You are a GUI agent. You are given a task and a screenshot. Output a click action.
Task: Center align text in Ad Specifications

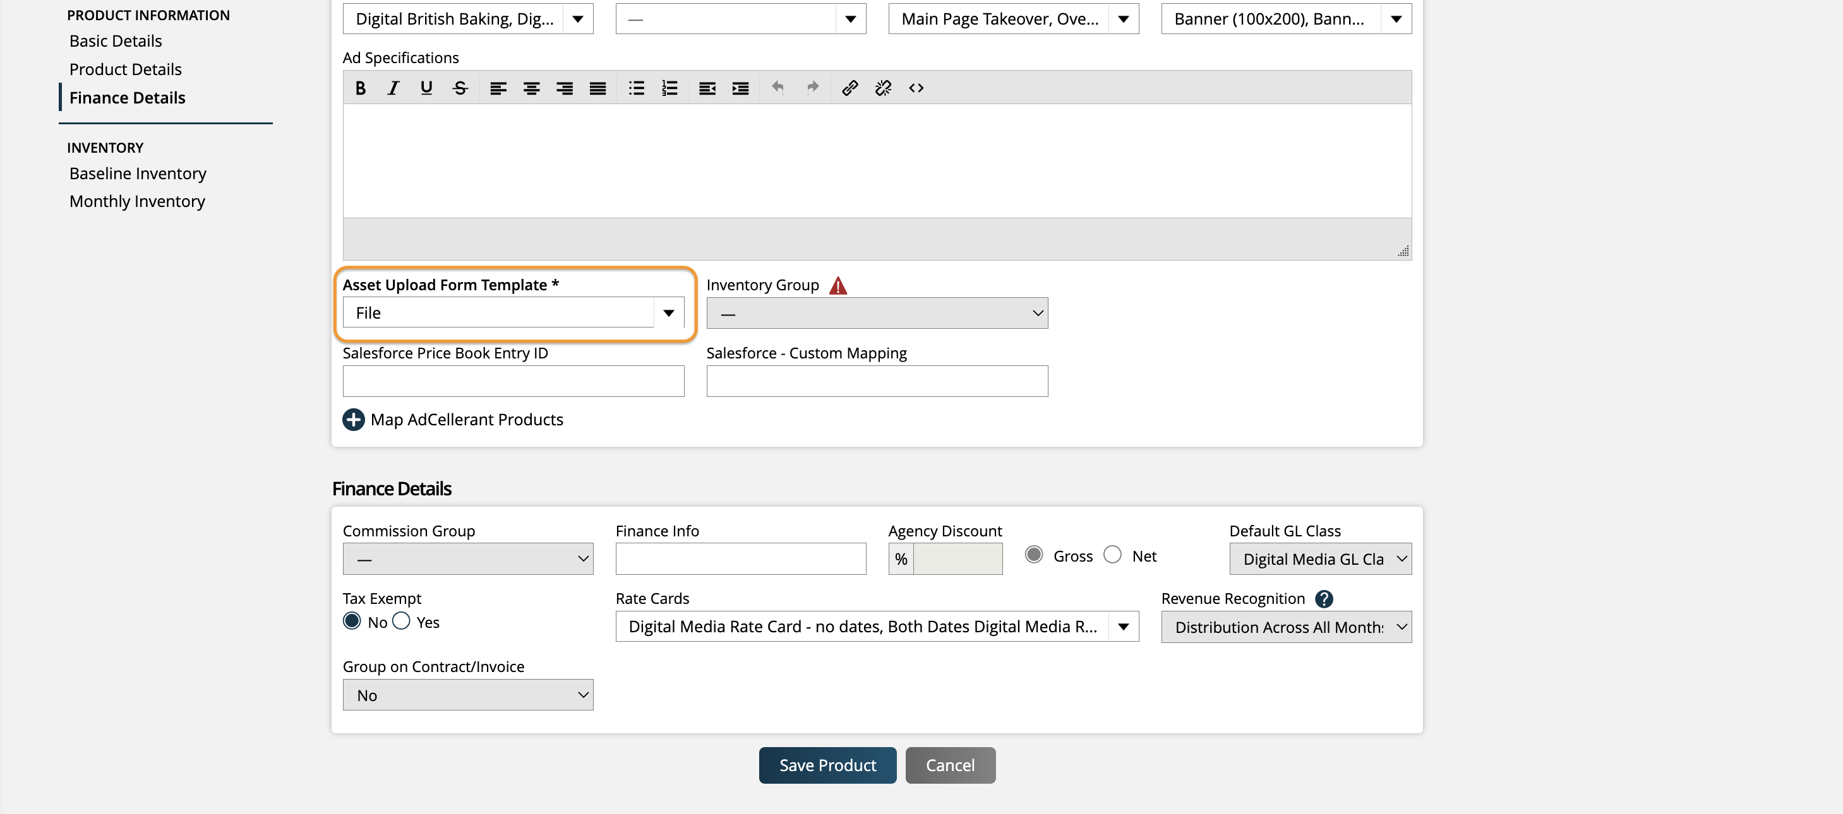(531, 88)
